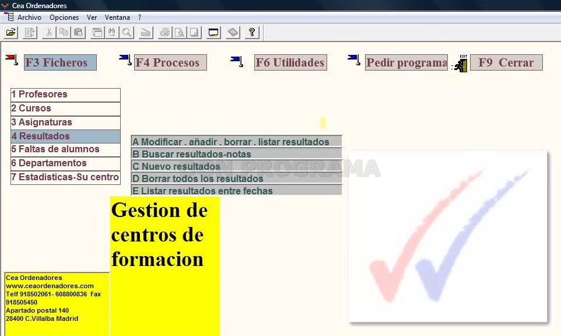The image size is (561, 336).
Task: Click the print preview icon
Action: click(180, 33)
